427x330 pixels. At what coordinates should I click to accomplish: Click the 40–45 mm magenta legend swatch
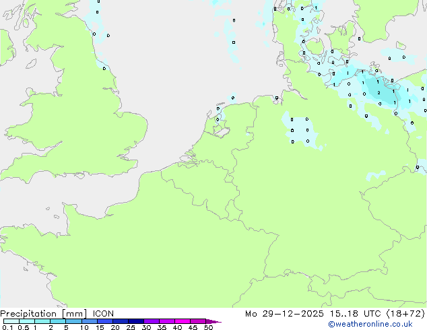(183, 321)
